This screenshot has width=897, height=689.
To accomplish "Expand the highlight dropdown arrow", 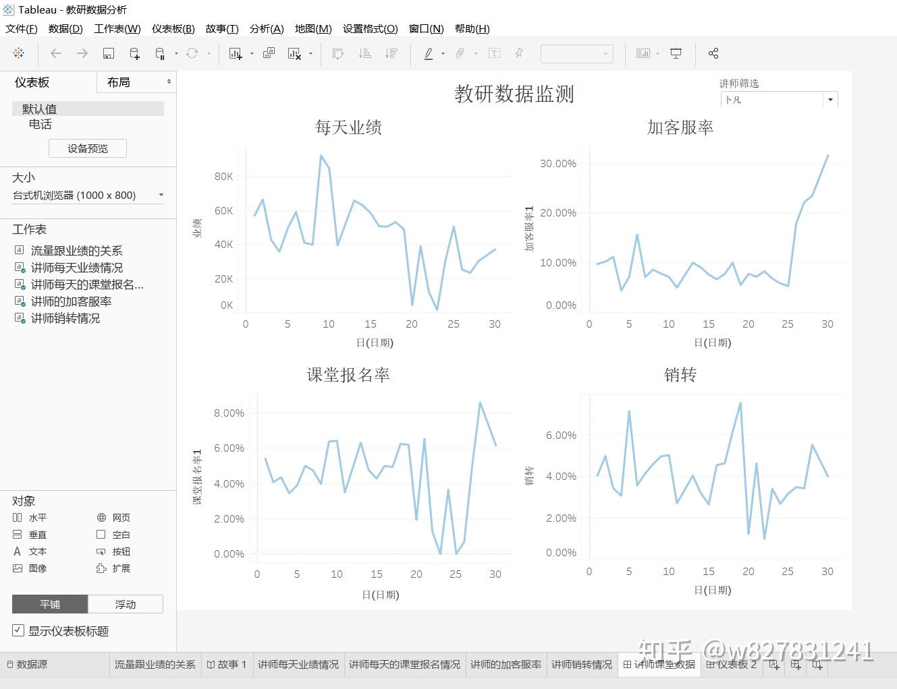I will 443,53.
